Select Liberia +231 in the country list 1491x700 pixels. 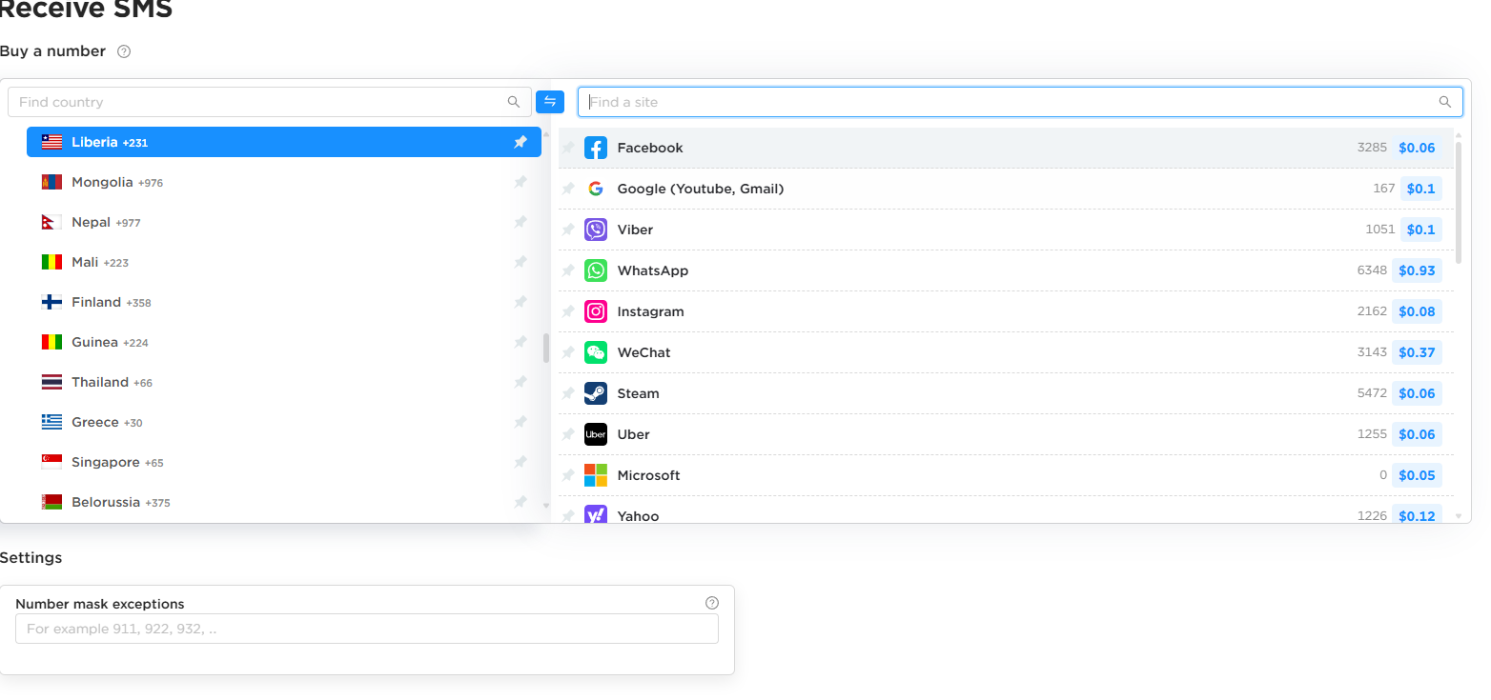tap(284, 142)
